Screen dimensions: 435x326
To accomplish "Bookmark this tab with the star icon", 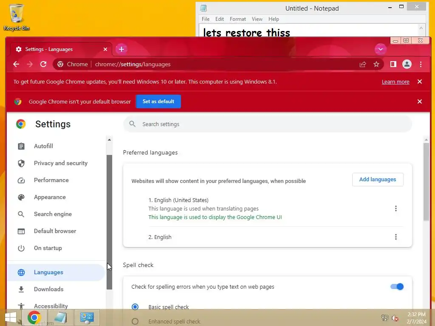I will 376,65.
